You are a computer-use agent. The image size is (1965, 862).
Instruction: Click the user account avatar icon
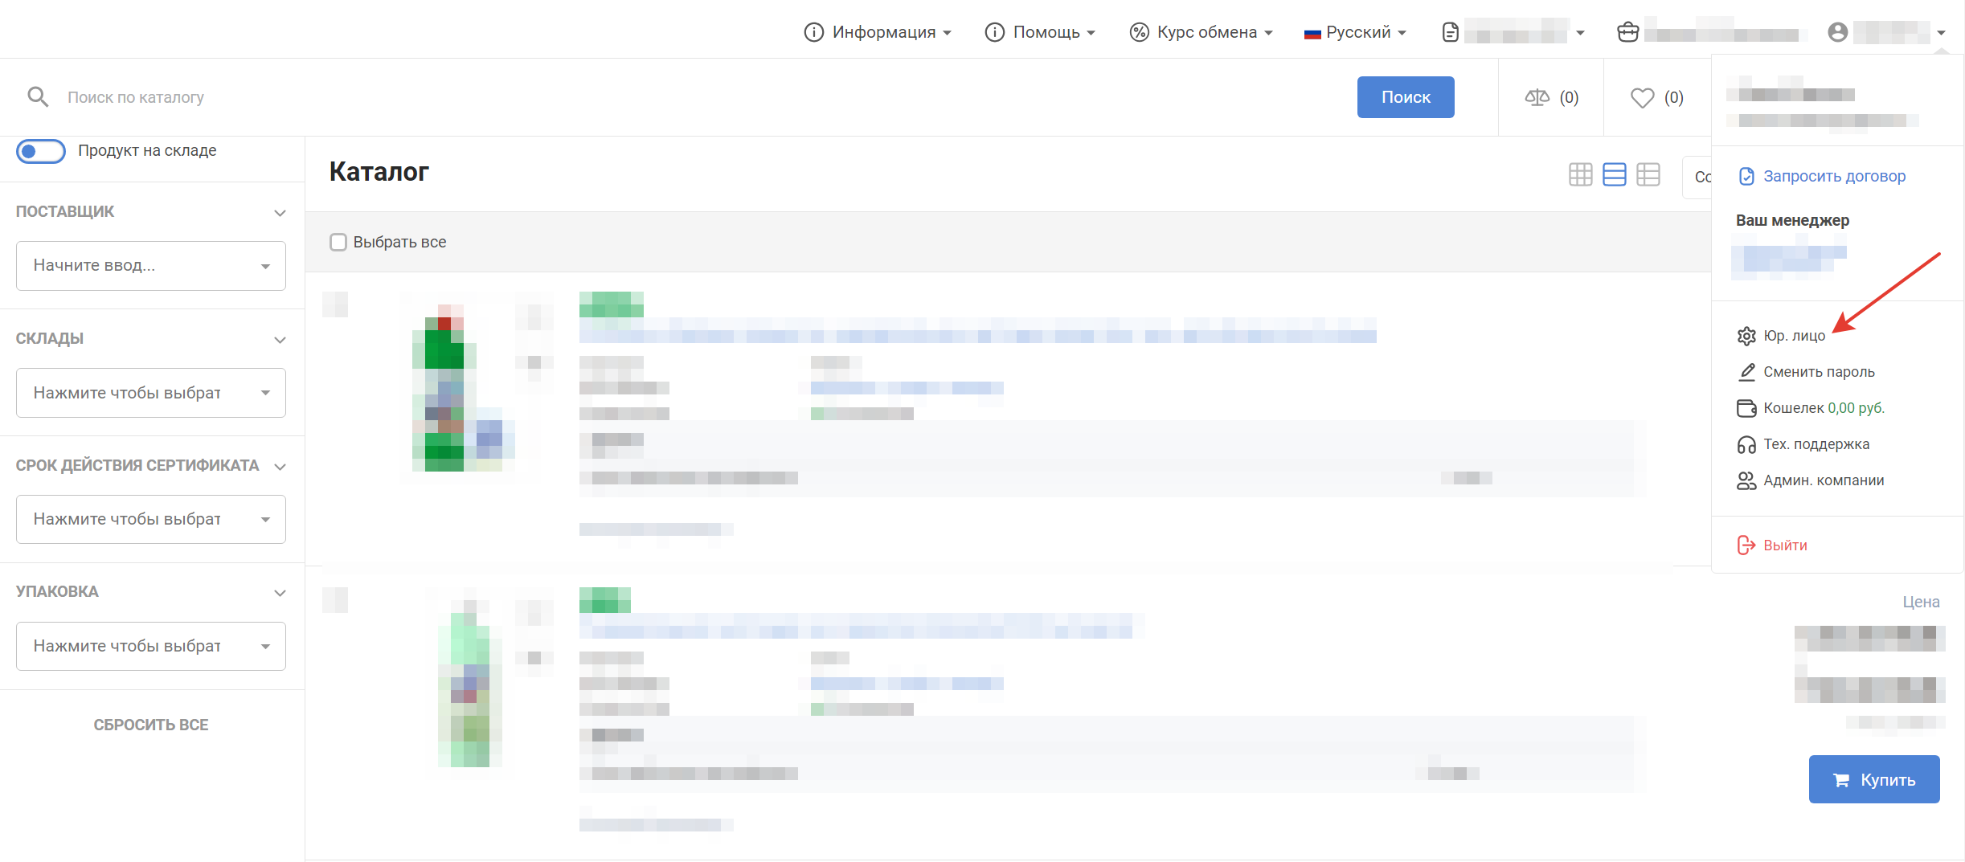[1837, 32]
